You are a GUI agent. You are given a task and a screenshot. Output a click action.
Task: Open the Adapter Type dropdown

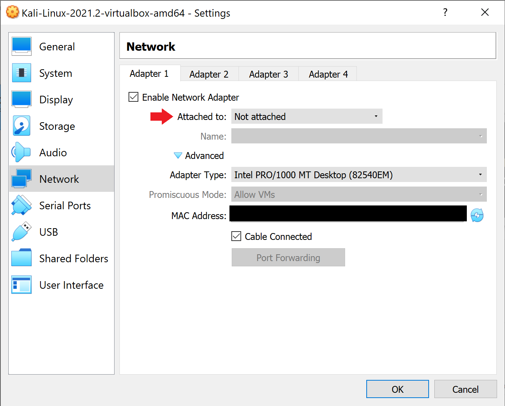click(359, 175)
